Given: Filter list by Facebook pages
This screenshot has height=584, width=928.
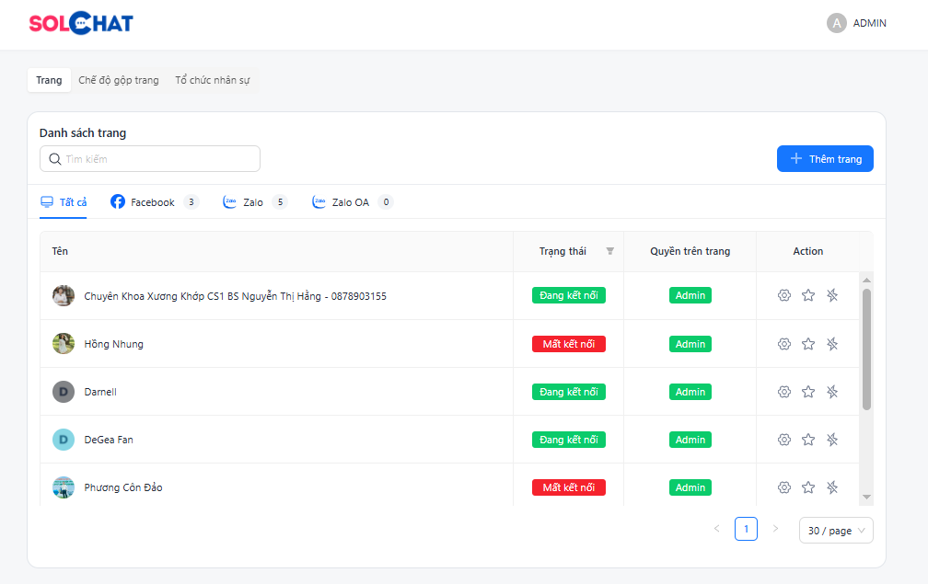Looking at the screenshot, I should tap(153, 202).
